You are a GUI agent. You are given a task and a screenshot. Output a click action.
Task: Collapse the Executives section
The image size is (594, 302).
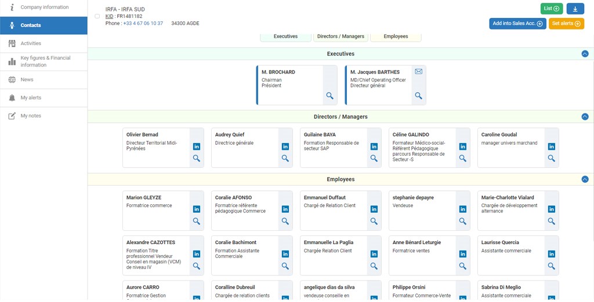585,54
